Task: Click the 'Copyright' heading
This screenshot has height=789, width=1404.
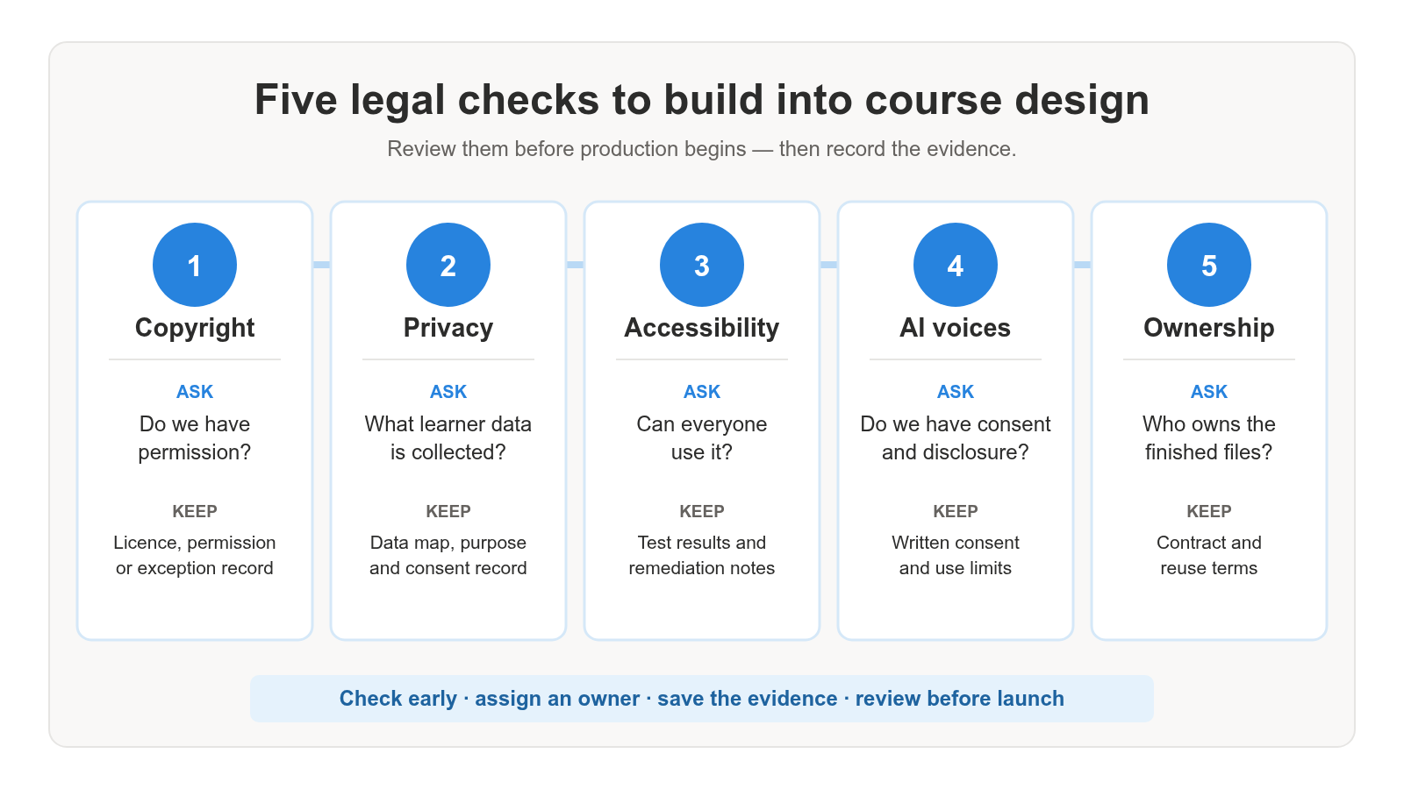Action: pyautogui.click(x=195, y=328)
